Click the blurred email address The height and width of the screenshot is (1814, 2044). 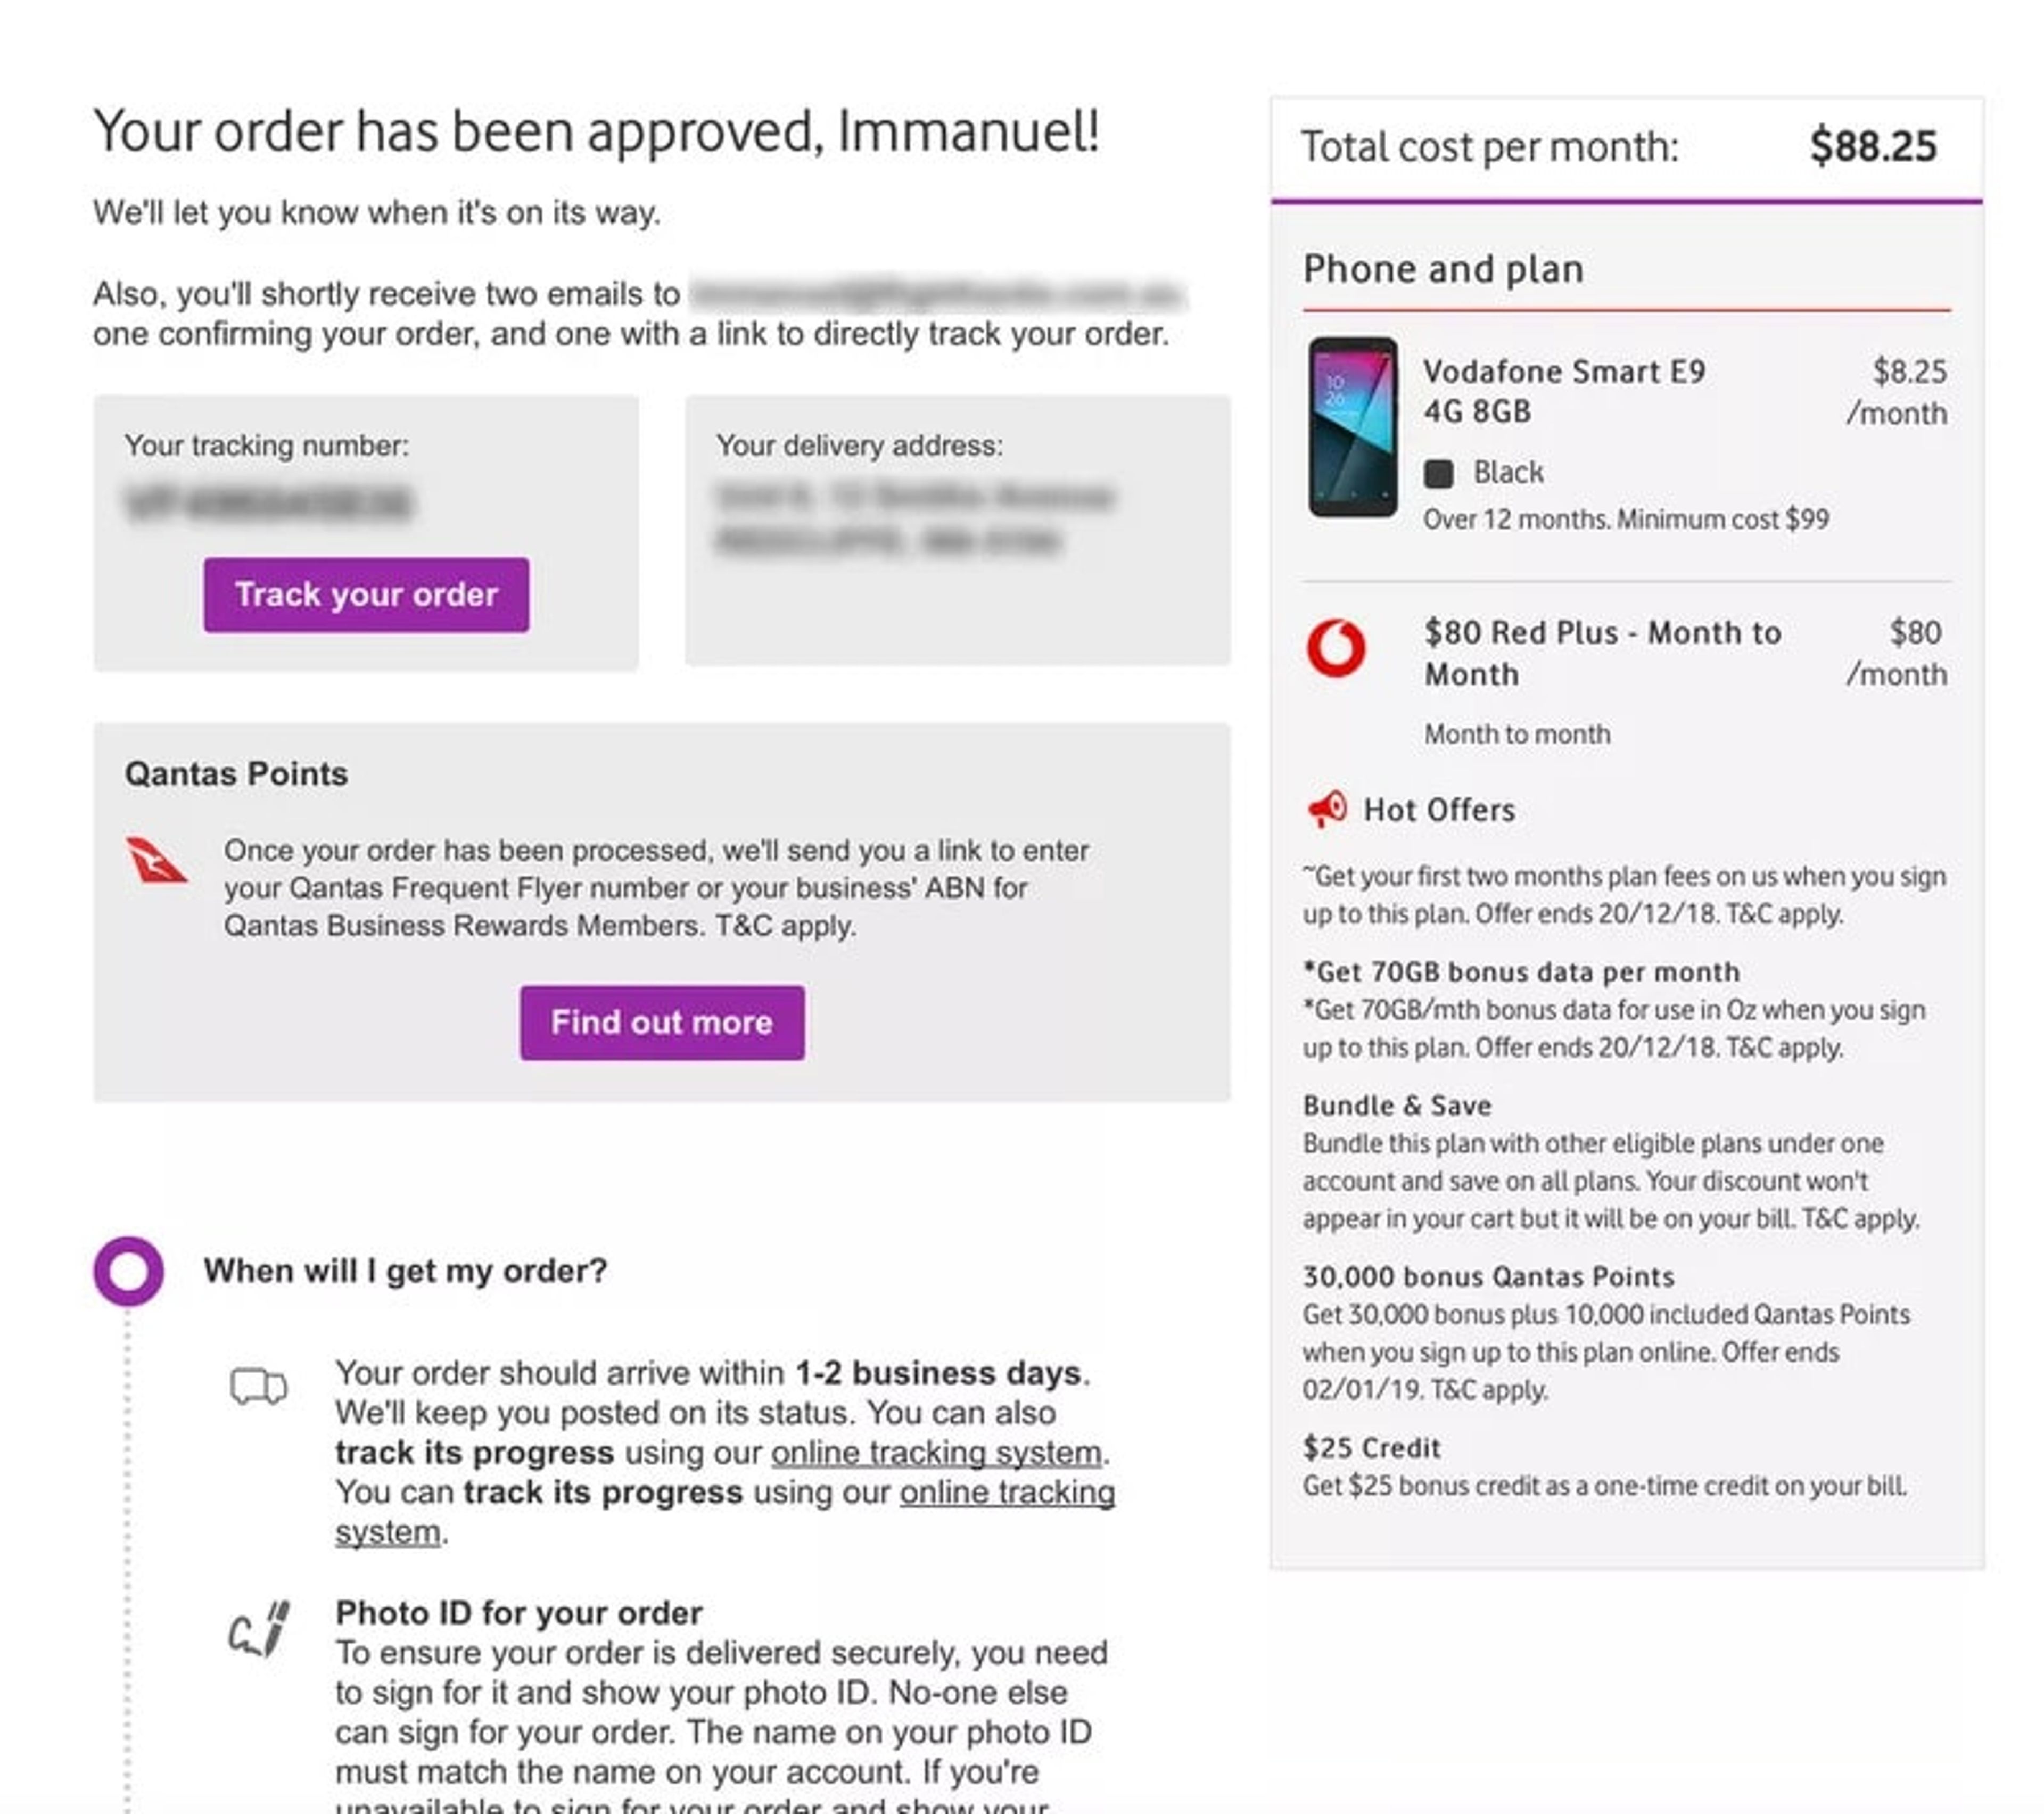[937, 294]
